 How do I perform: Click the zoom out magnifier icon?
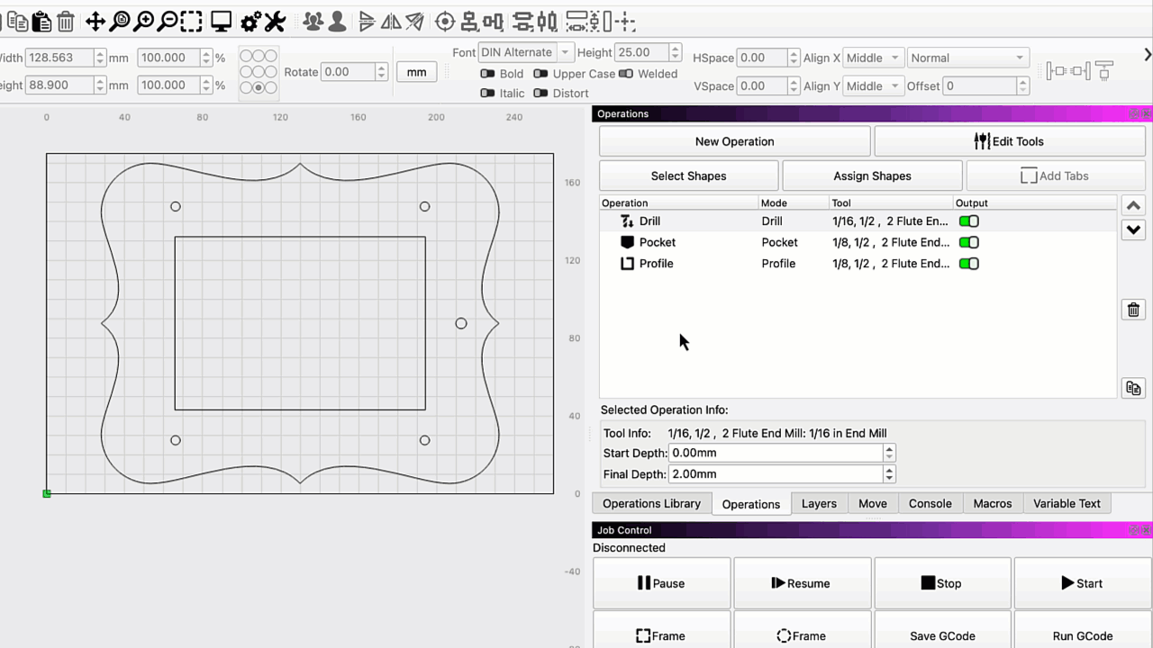pyautogui.click(x=168, y=22)
